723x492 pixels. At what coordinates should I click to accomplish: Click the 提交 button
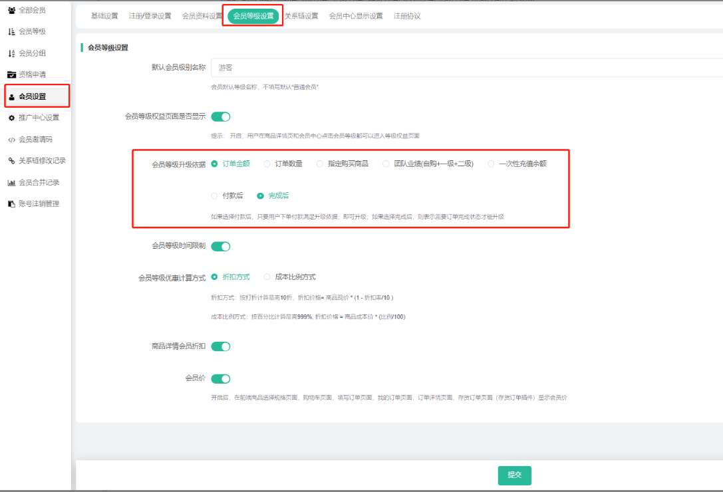pyautogui.click(x=514, y=475)
